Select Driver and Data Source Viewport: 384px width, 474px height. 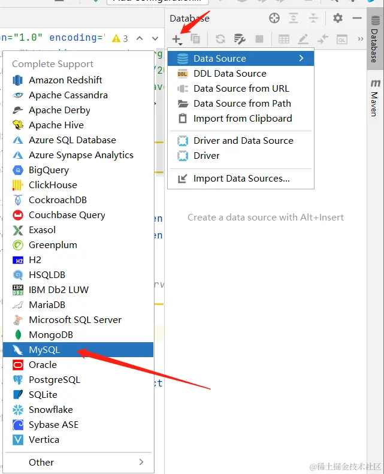[241, 141]
